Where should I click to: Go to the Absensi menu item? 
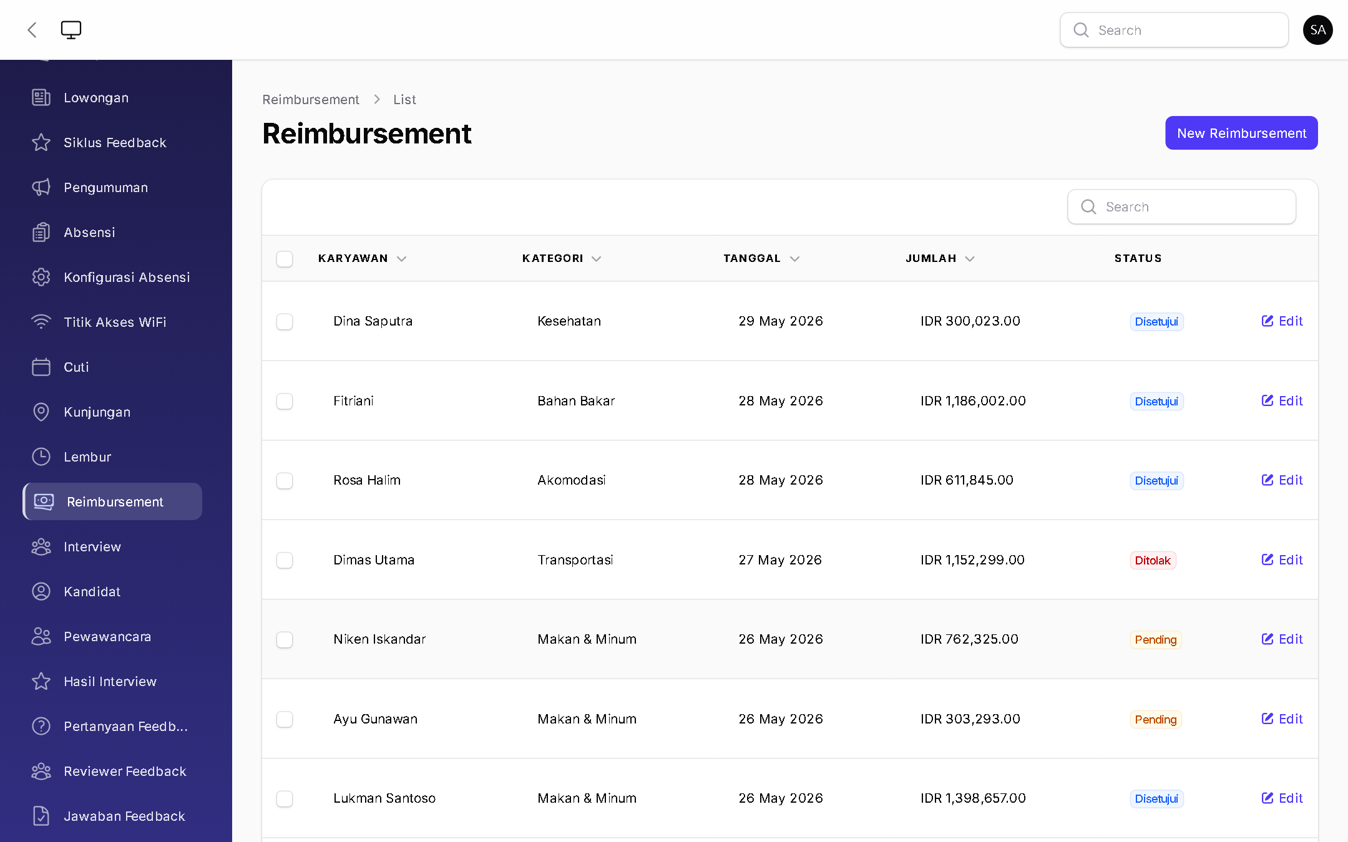tap(112, 232)
